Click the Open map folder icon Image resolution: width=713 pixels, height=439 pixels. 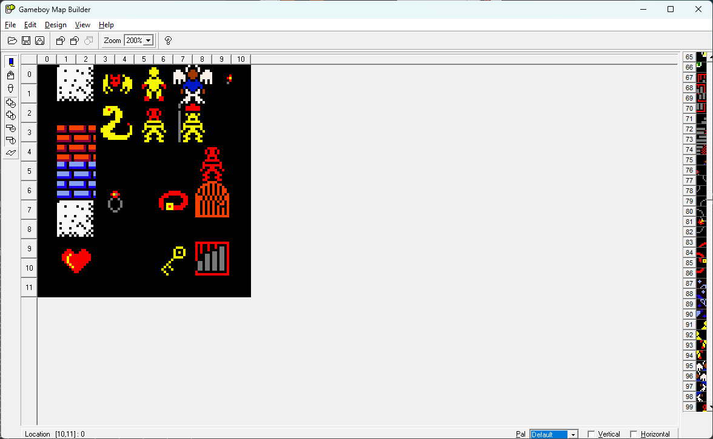(12, 41)
